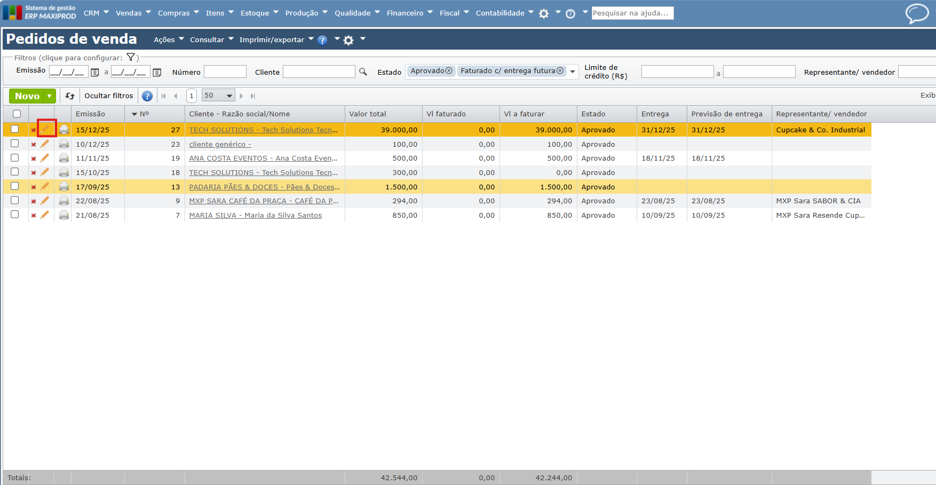Screen dimensions: 936x485
Task: Open the PADARIA PÃES & DOCES client link
Action: click(x=264, y=187)
